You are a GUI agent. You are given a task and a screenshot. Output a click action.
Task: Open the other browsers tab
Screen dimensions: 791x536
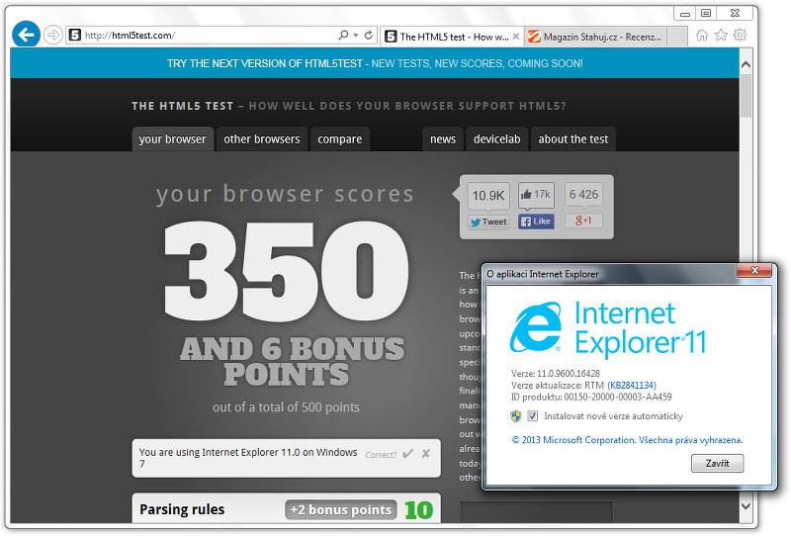[x=262, y=138]
